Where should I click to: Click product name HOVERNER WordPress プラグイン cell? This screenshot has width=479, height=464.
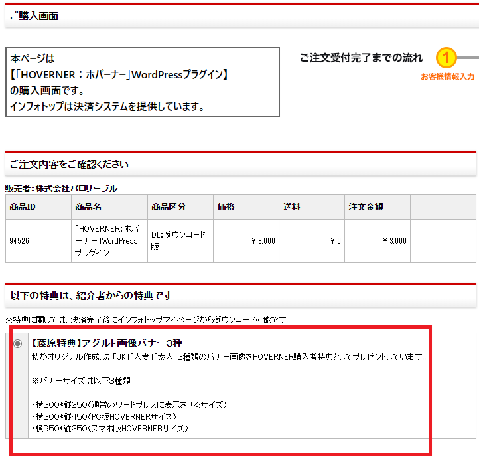[109, 241]
